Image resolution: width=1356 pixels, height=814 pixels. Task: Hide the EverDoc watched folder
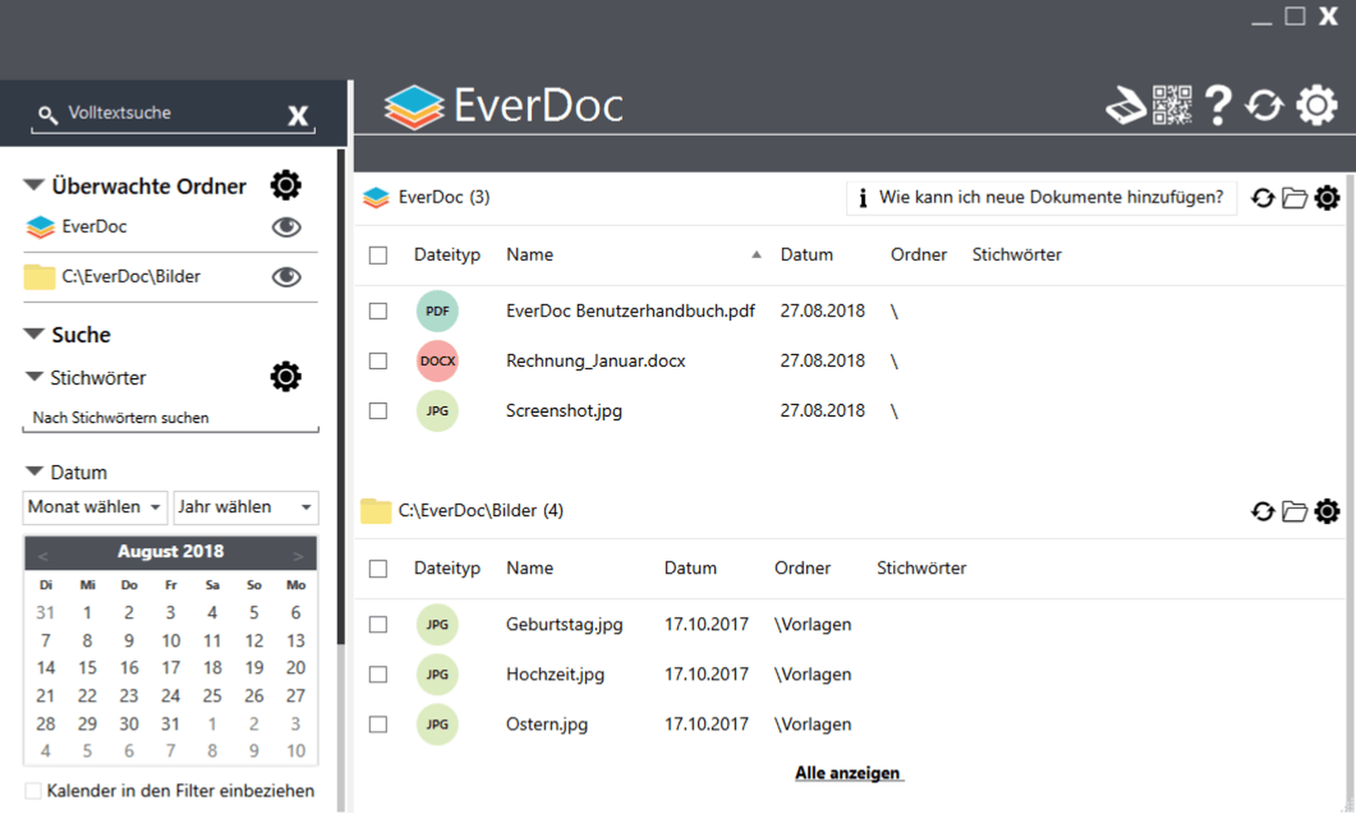point(286,227)
